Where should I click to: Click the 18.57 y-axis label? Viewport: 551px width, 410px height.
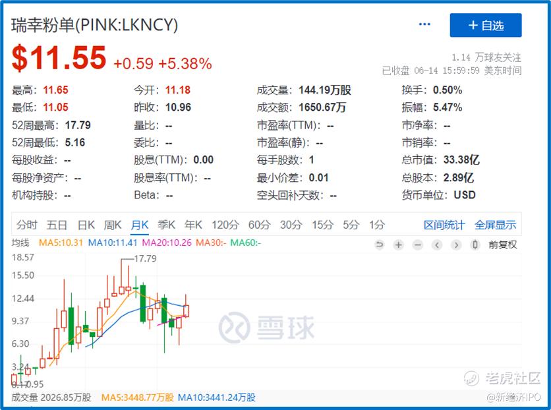pos(23,258)
